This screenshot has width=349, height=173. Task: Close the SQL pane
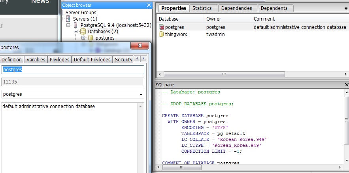347,85
